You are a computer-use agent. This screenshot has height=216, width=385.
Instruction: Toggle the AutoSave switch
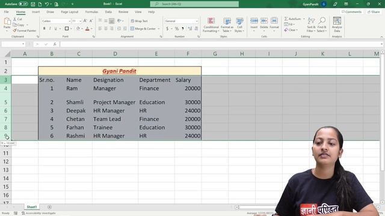(x=23, y=4)
